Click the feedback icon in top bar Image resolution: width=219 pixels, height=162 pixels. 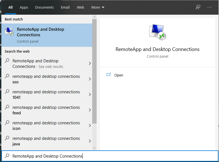point(198,7)
